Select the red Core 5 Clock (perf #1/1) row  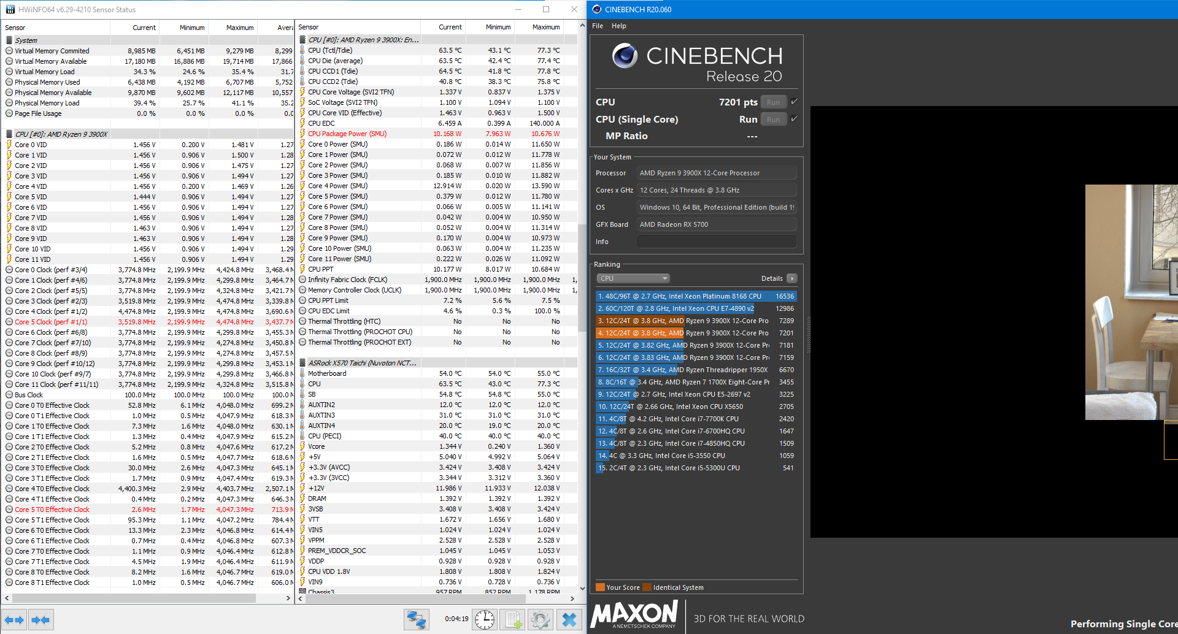(x=148, y=322)
